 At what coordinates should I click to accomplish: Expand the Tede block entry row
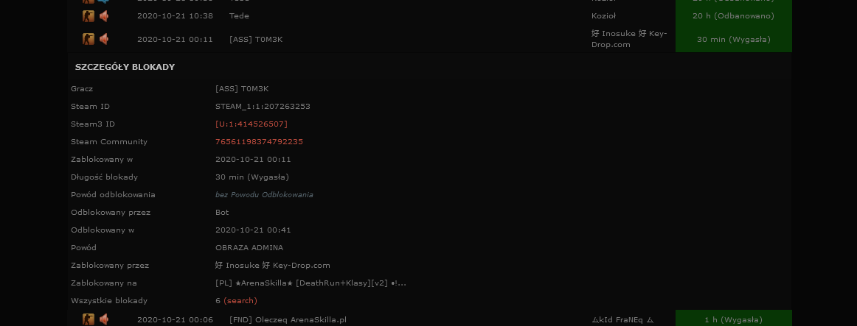click(x=429, y=15)
